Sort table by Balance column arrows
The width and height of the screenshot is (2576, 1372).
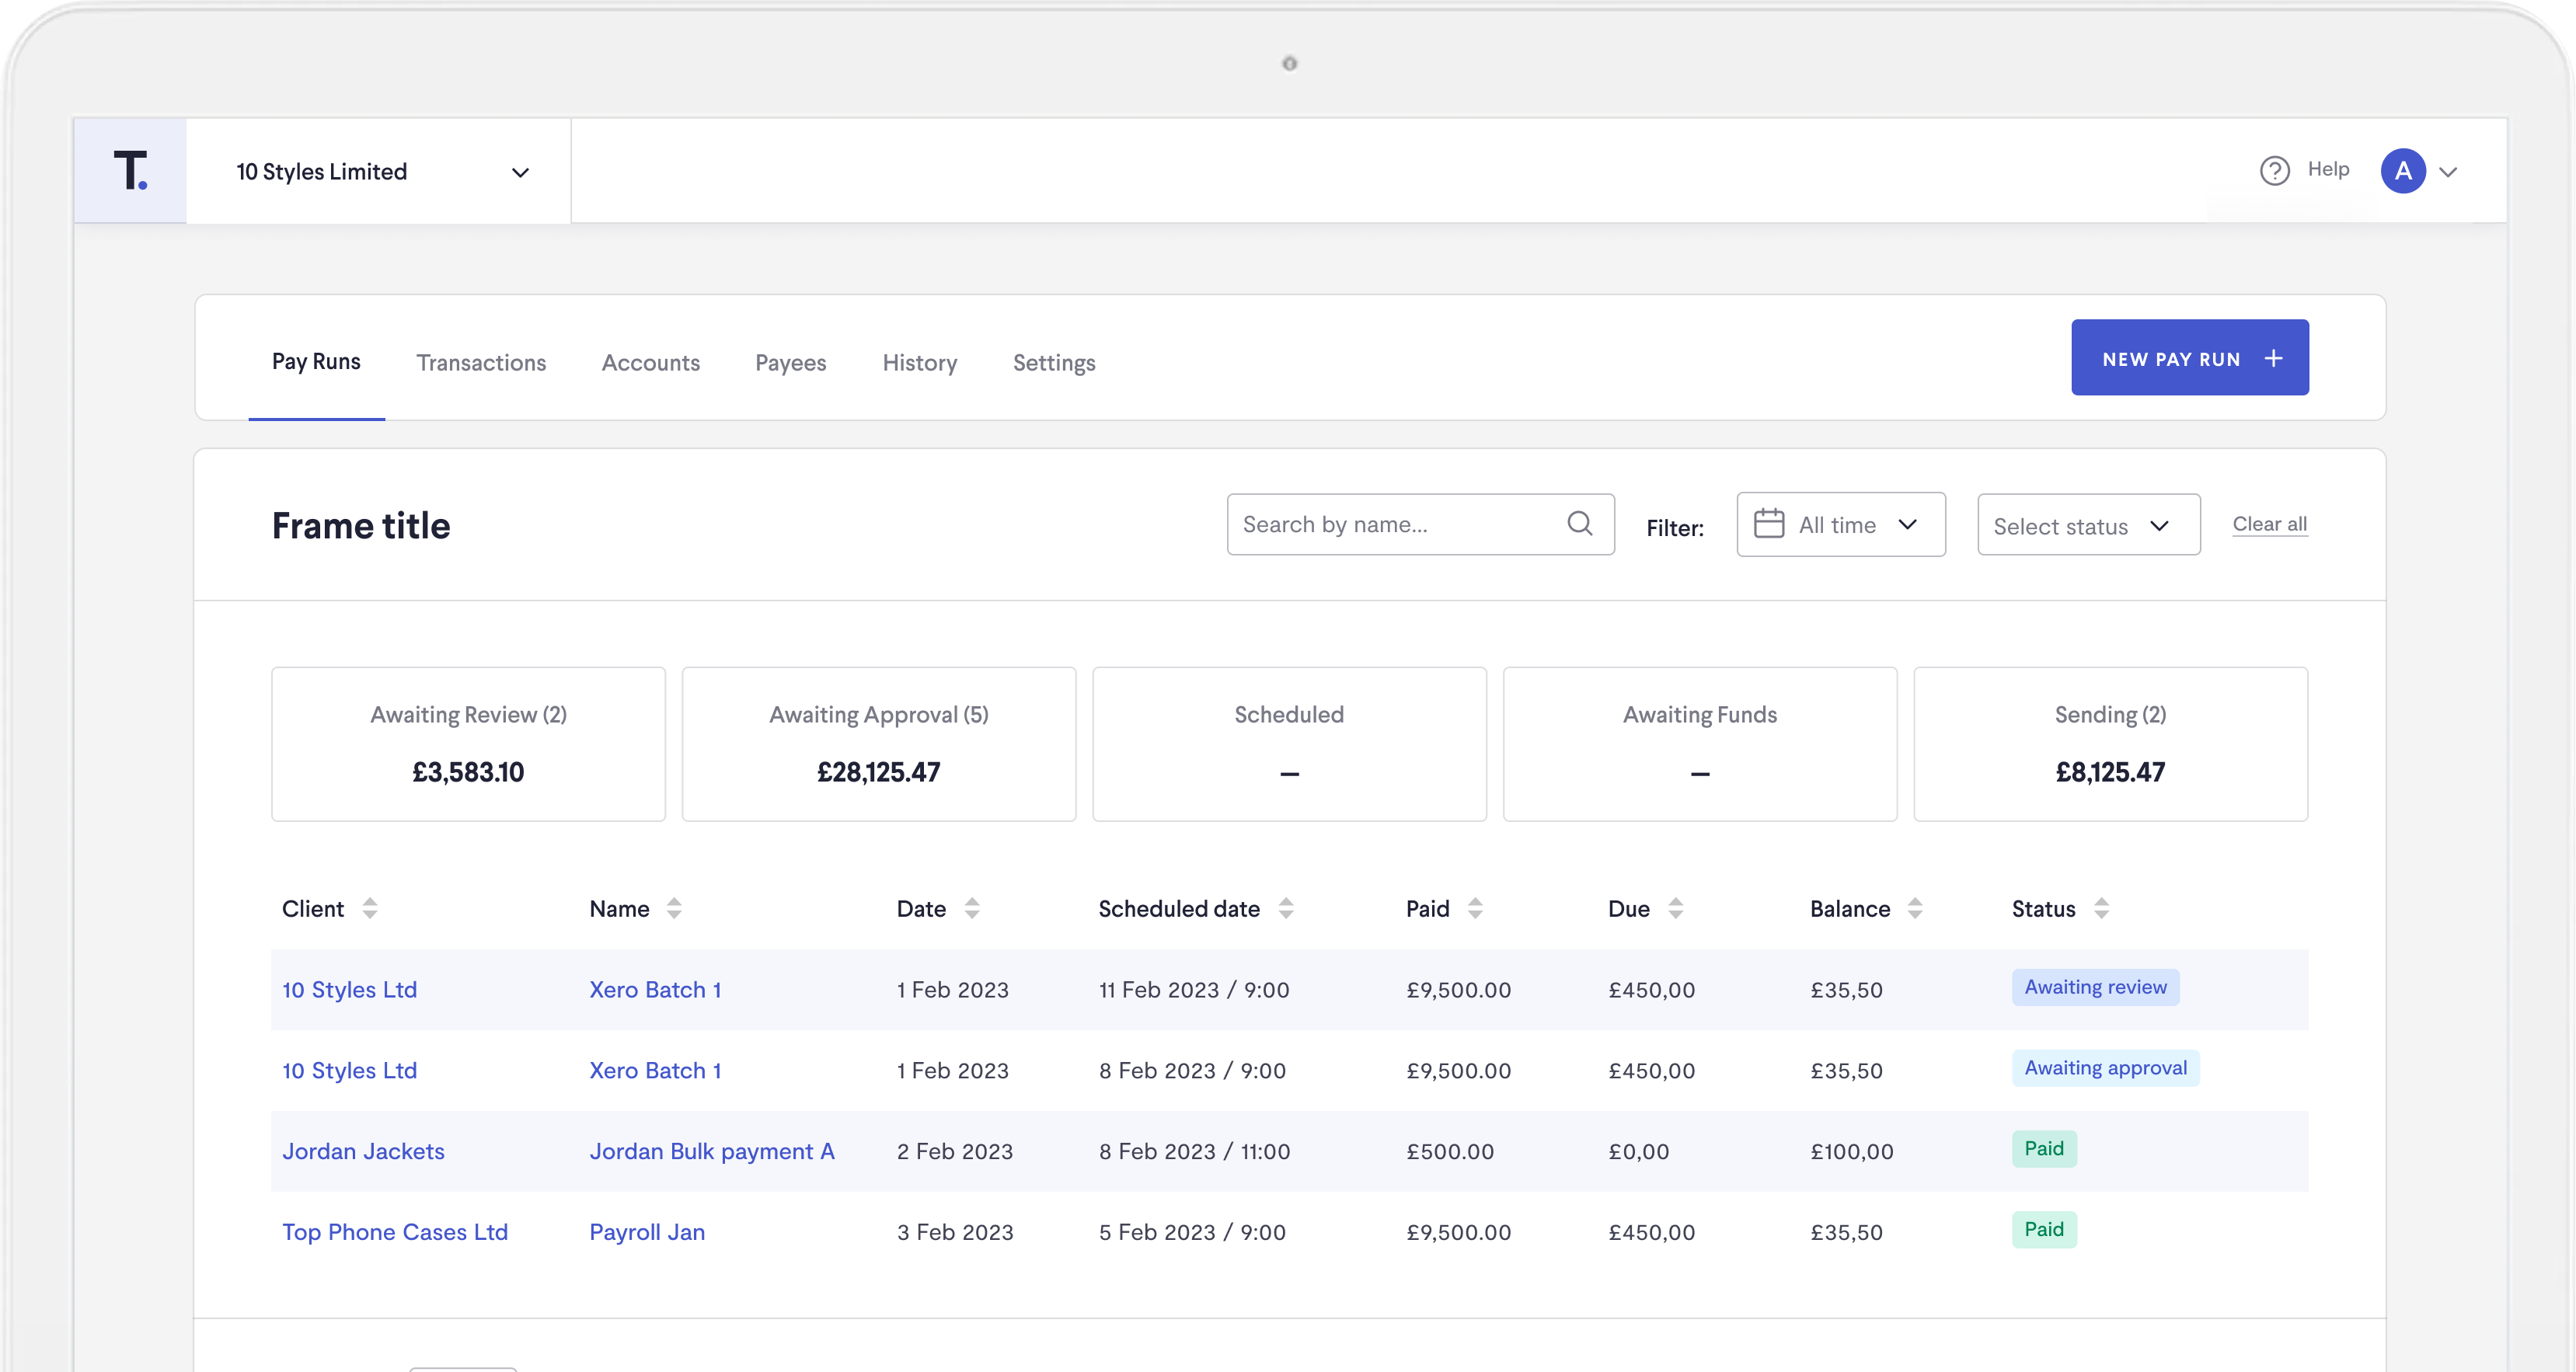click(1914, 908)
